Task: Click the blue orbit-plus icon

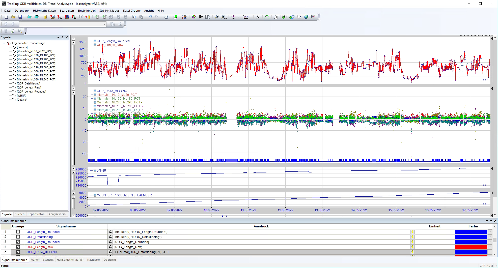Action: pos(292,17)
